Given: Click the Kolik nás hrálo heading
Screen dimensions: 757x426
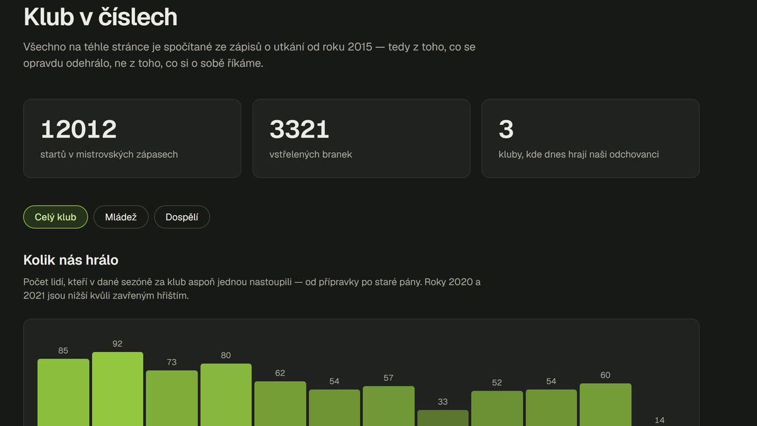Looking at the screenshot, I should (x=71, y=260).
